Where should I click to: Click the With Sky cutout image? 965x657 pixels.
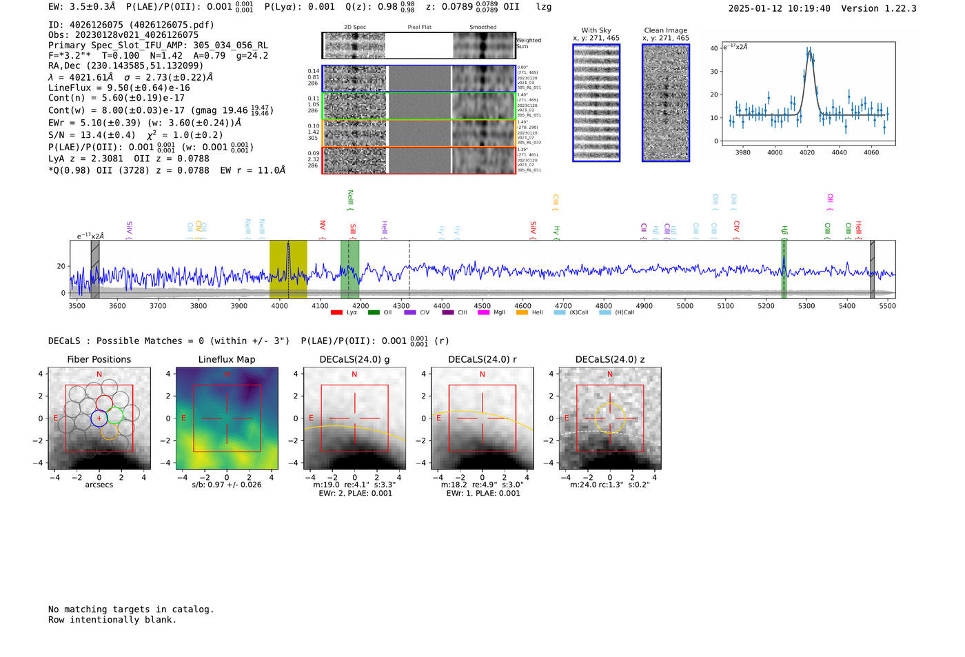coord(596,103)
